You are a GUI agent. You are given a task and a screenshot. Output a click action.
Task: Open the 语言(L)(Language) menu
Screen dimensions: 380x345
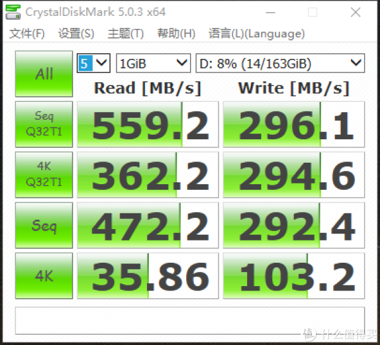point(256,34)
